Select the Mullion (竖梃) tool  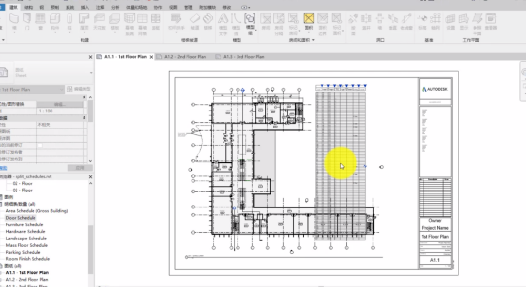155,22
